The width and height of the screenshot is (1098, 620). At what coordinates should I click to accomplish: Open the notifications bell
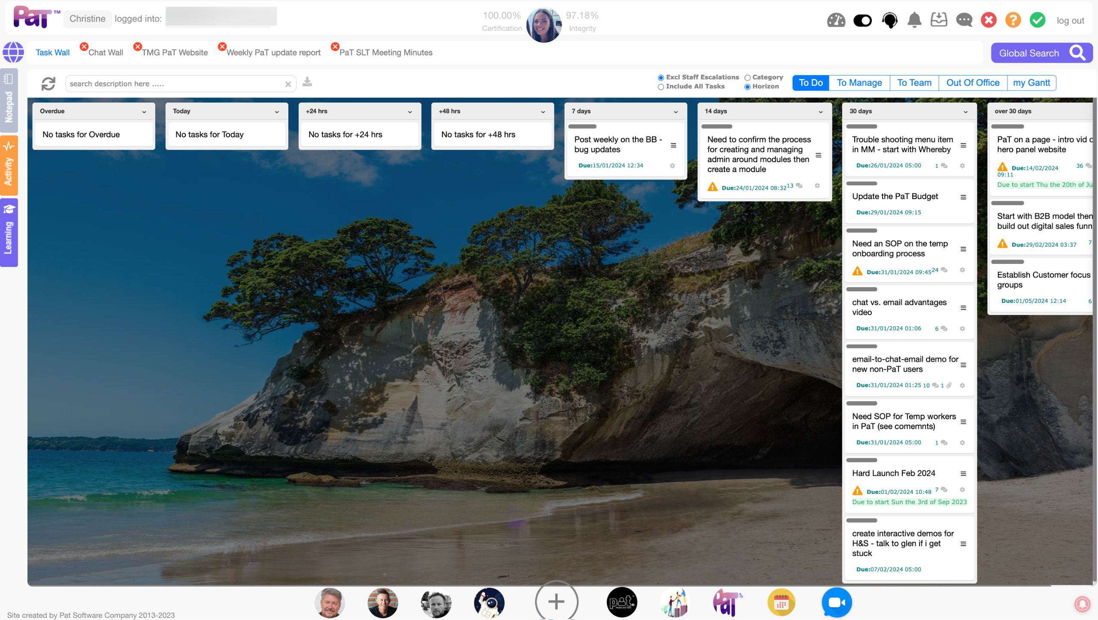[914, 20]
